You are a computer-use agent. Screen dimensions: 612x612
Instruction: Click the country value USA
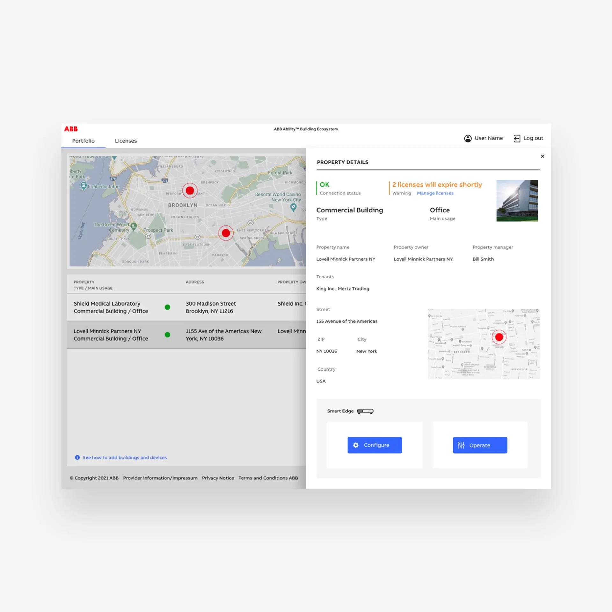pos(321,381)
